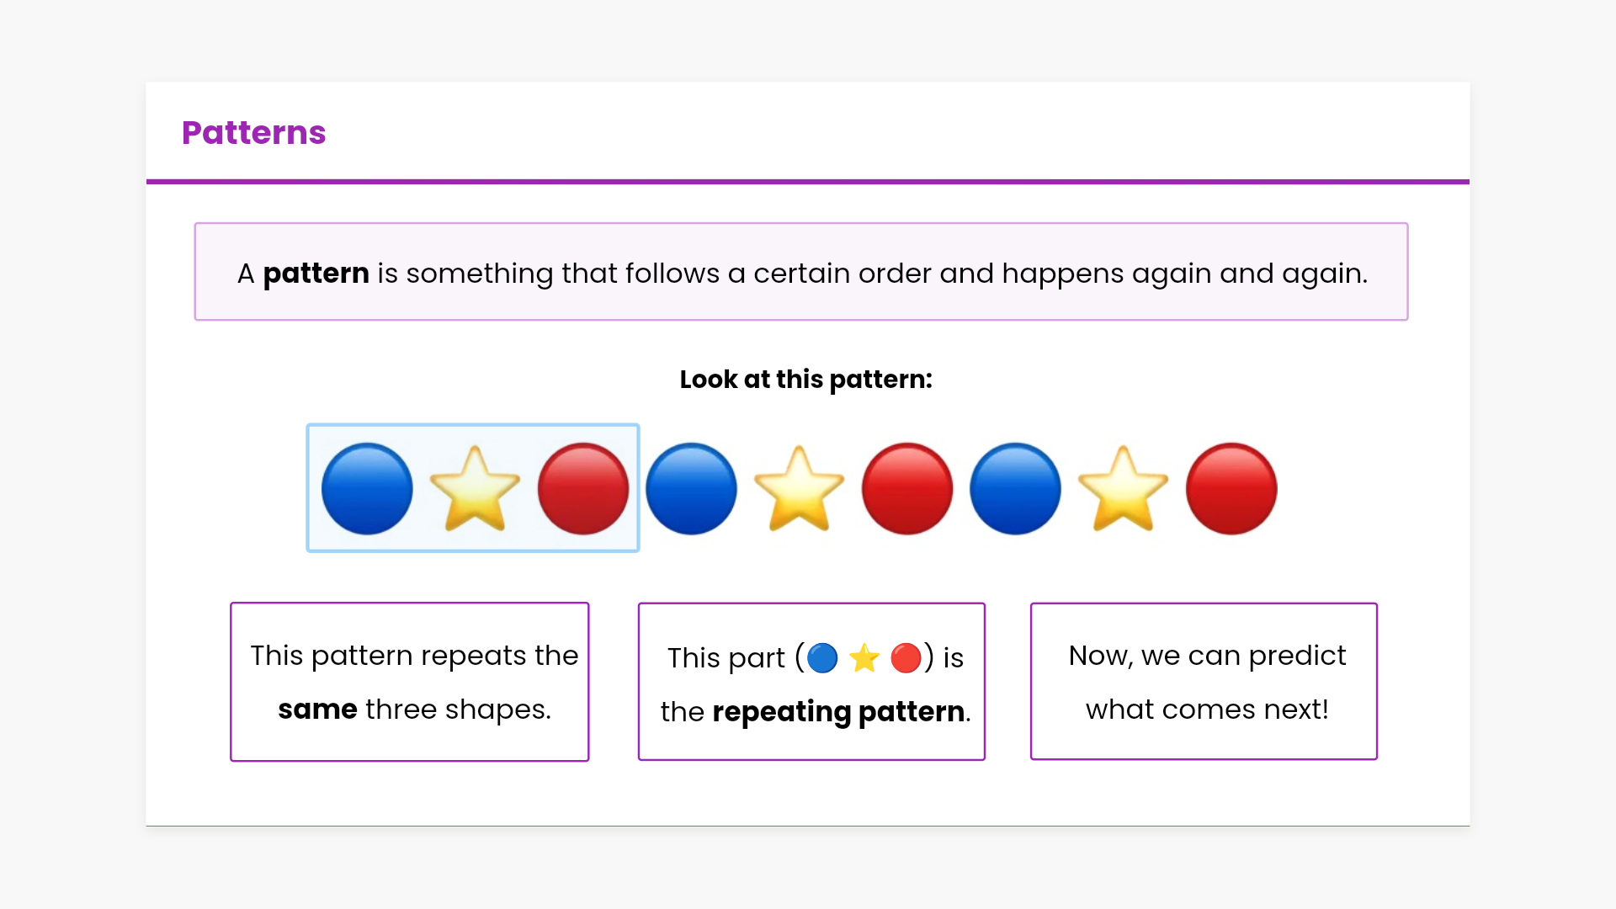Select the last star in the pattern row
The height and width of the screenshot is (909, 1616).
(1123, 489)
